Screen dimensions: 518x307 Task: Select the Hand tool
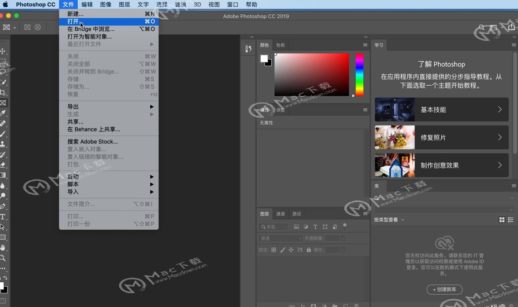3,248
